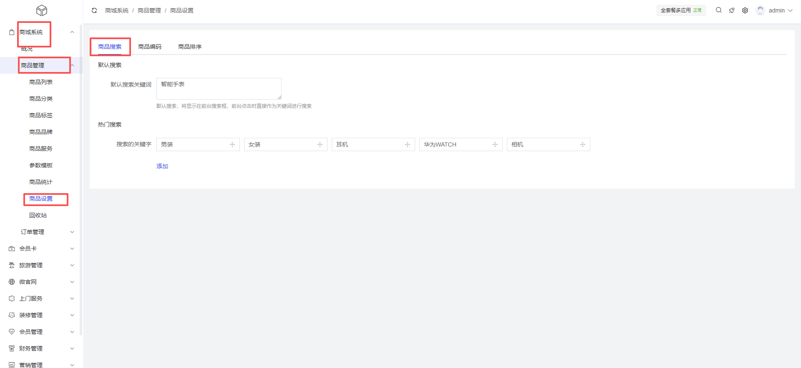
Task: Switch to the 商品搜索 tab
Action: pyautogui.click(x=110, y=47)
